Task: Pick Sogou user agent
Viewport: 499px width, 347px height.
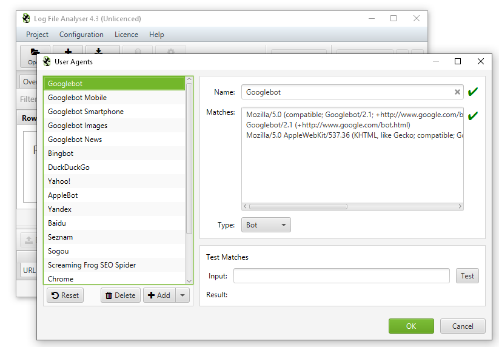Action: pyautogui.click(x=114, y=251)
